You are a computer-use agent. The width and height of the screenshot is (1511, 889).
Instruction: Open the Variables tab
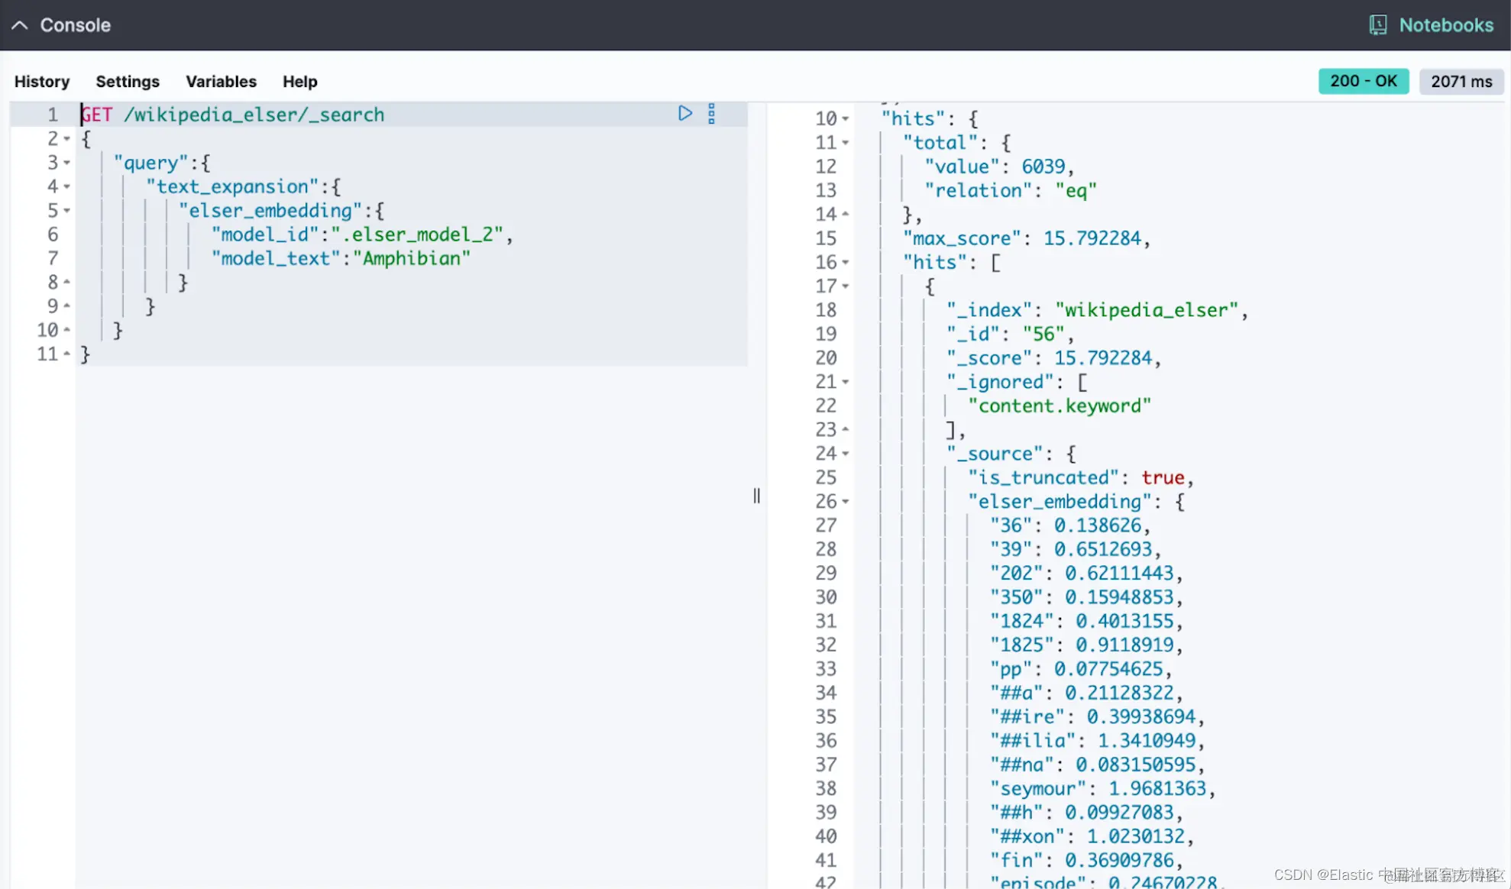click(221, 82)
